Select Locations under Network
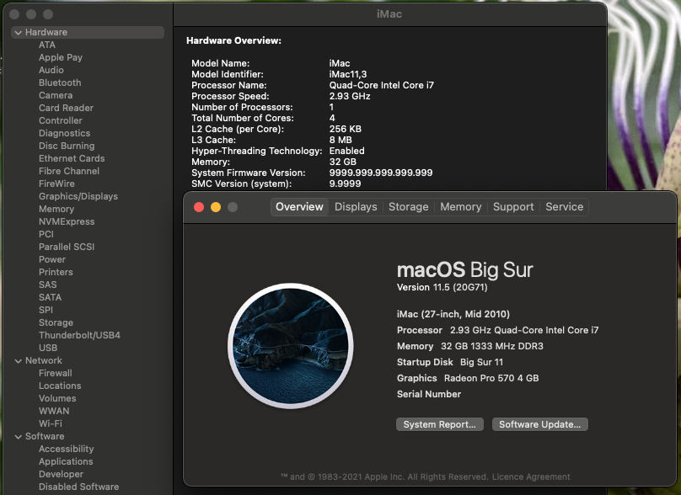Image resolution: width=681 pixels, height=495 pixels. [60, 386]
